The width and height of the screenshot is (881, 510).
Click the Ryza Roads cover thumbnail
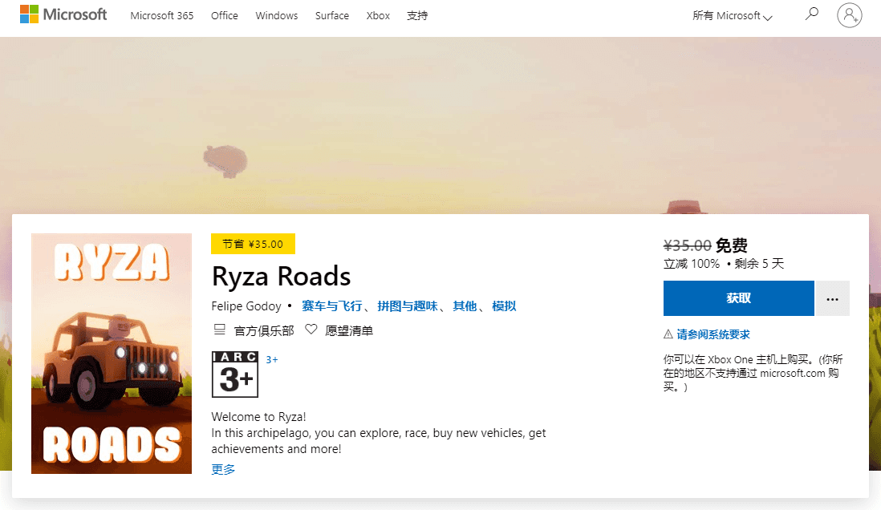point(112,354)
